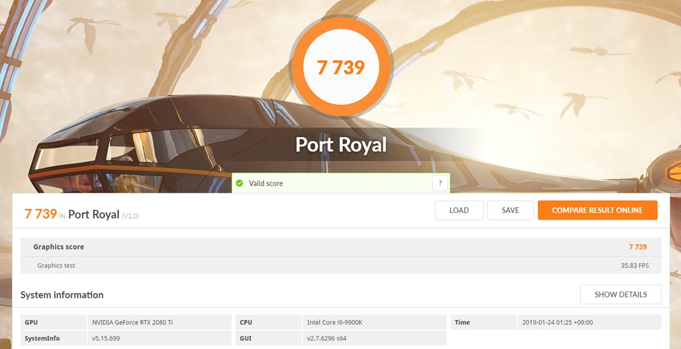Click the 'Valid score' text

pyautogui.click(x=266, y=183)
